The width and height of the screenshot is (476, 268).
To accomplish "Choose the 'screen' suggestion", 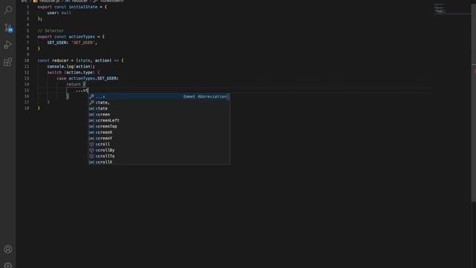I will click(158, 115).
